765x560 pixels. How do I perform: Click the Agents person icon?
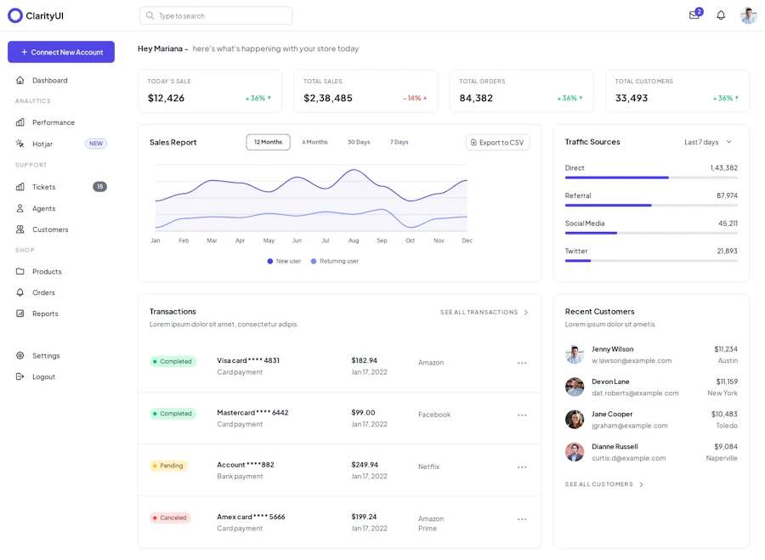pyautogui.click(x=20, y=208)
